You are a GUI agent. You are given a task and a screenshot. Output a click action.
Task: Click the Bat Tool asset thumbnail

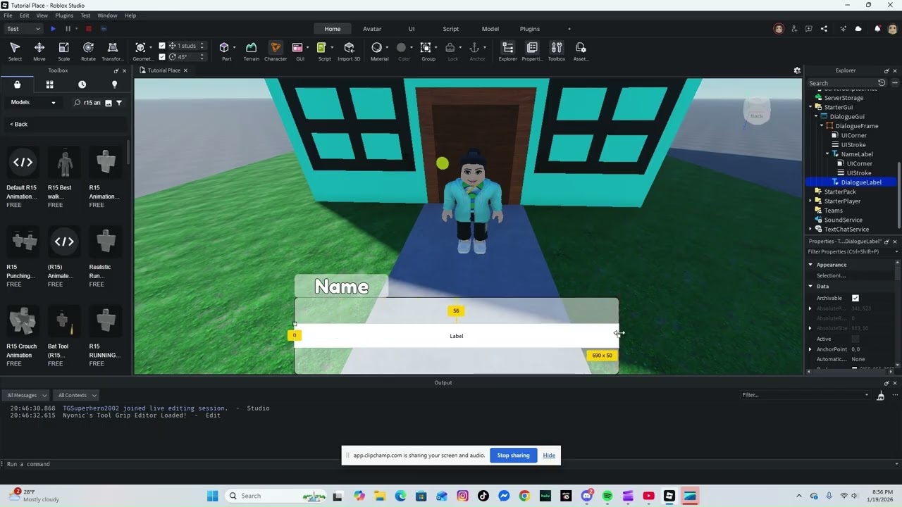pos(64,321)
